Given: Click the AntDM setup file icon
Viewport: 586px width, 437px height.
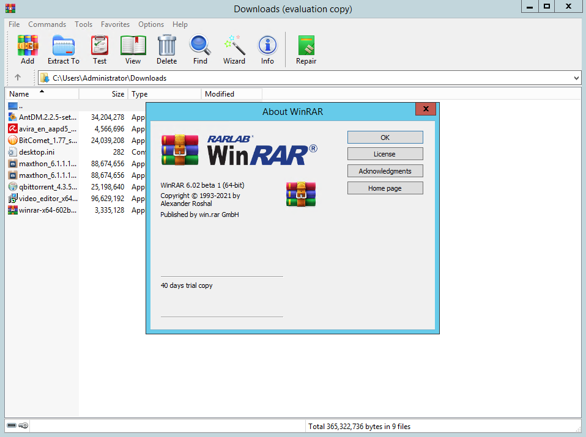Looking at the screenshot, I should [13, 117].
